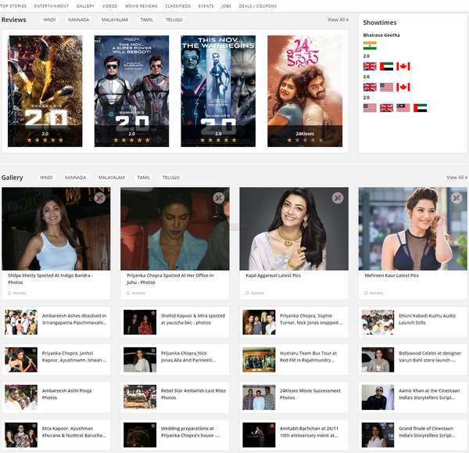Filter Reviews by Telugu
469x453 pixels.
[x=174, y=20]
